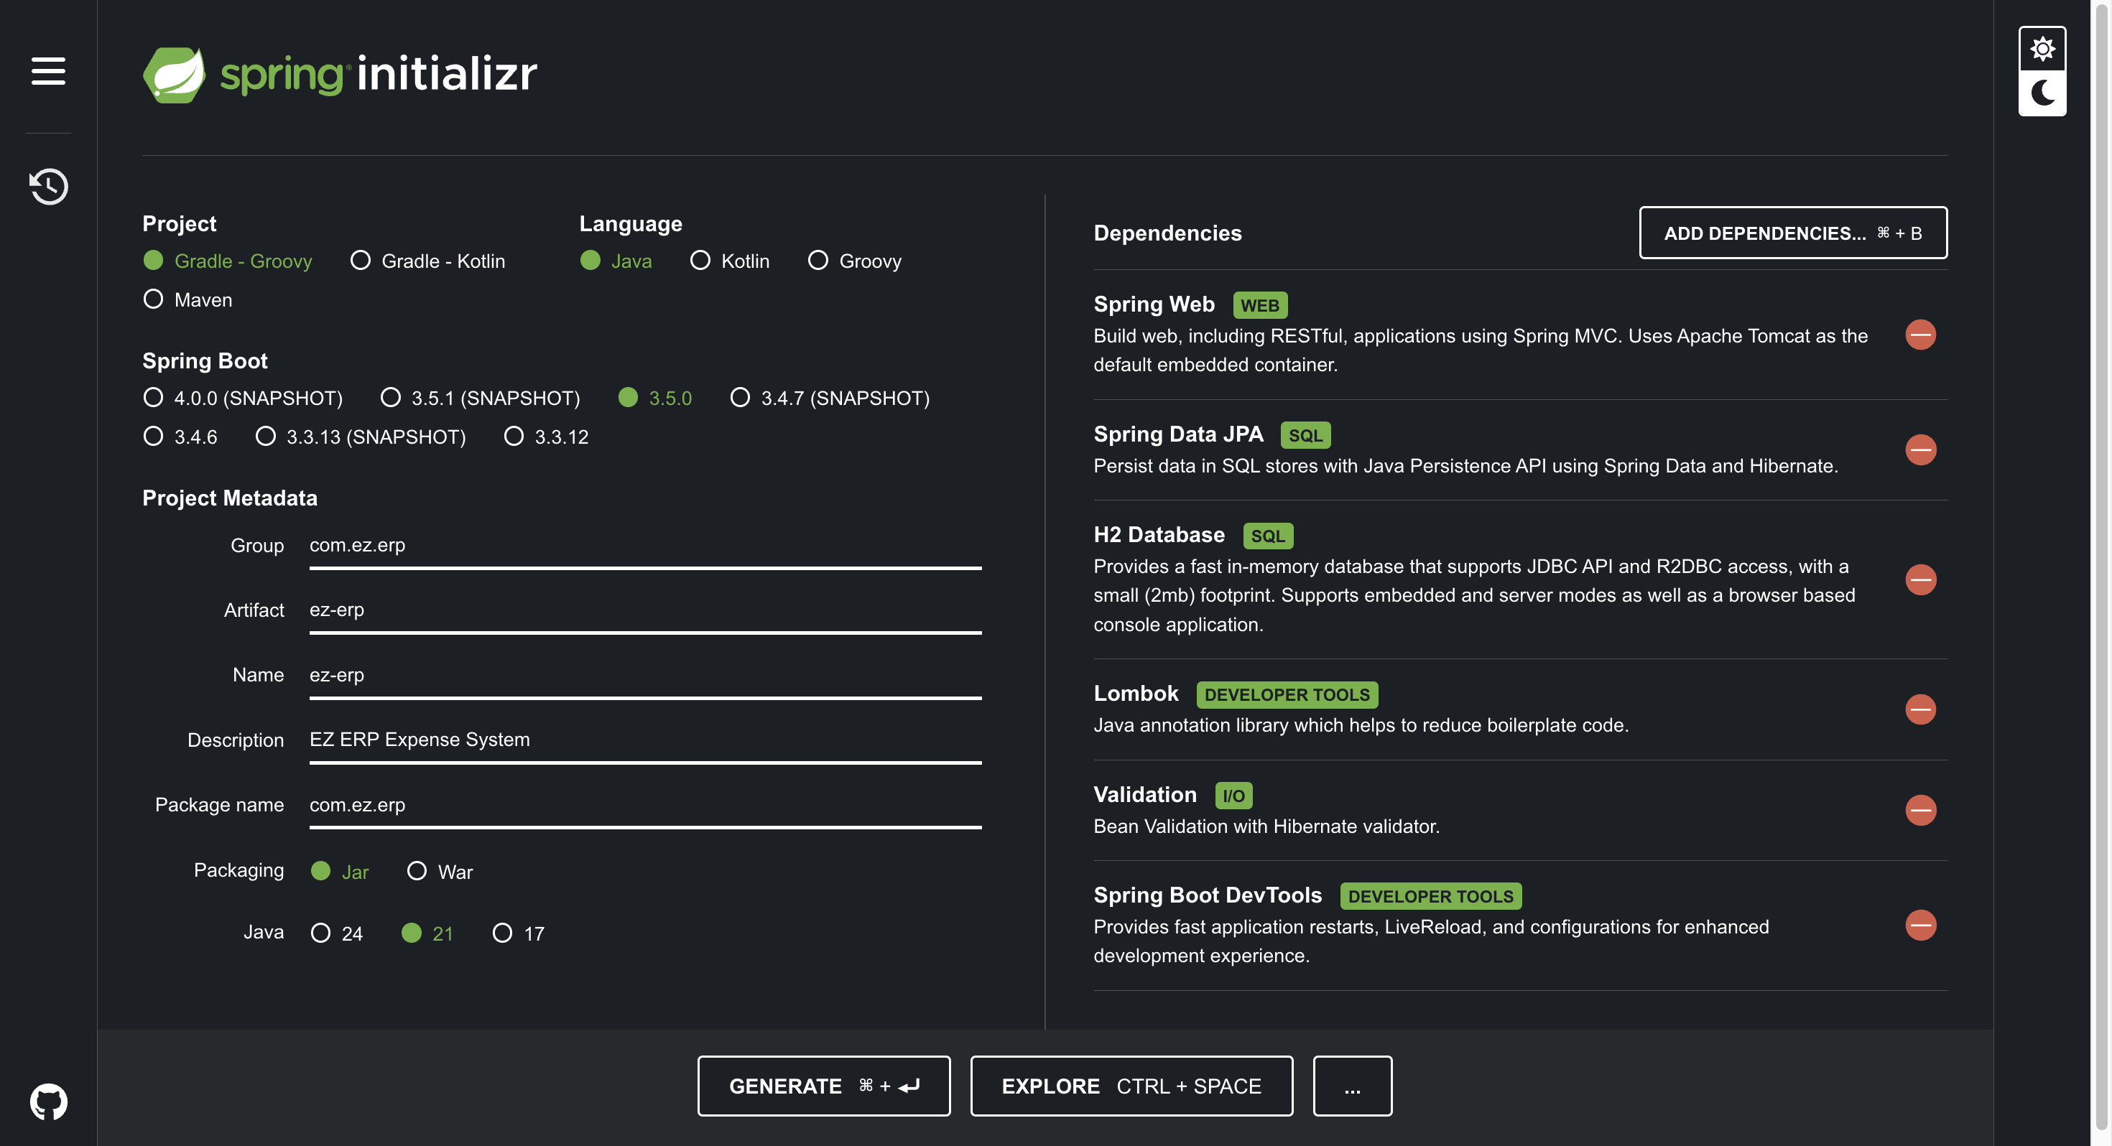2112x1146 pixels.
Task: Choose Java version 17
Action: pos(503,933)
